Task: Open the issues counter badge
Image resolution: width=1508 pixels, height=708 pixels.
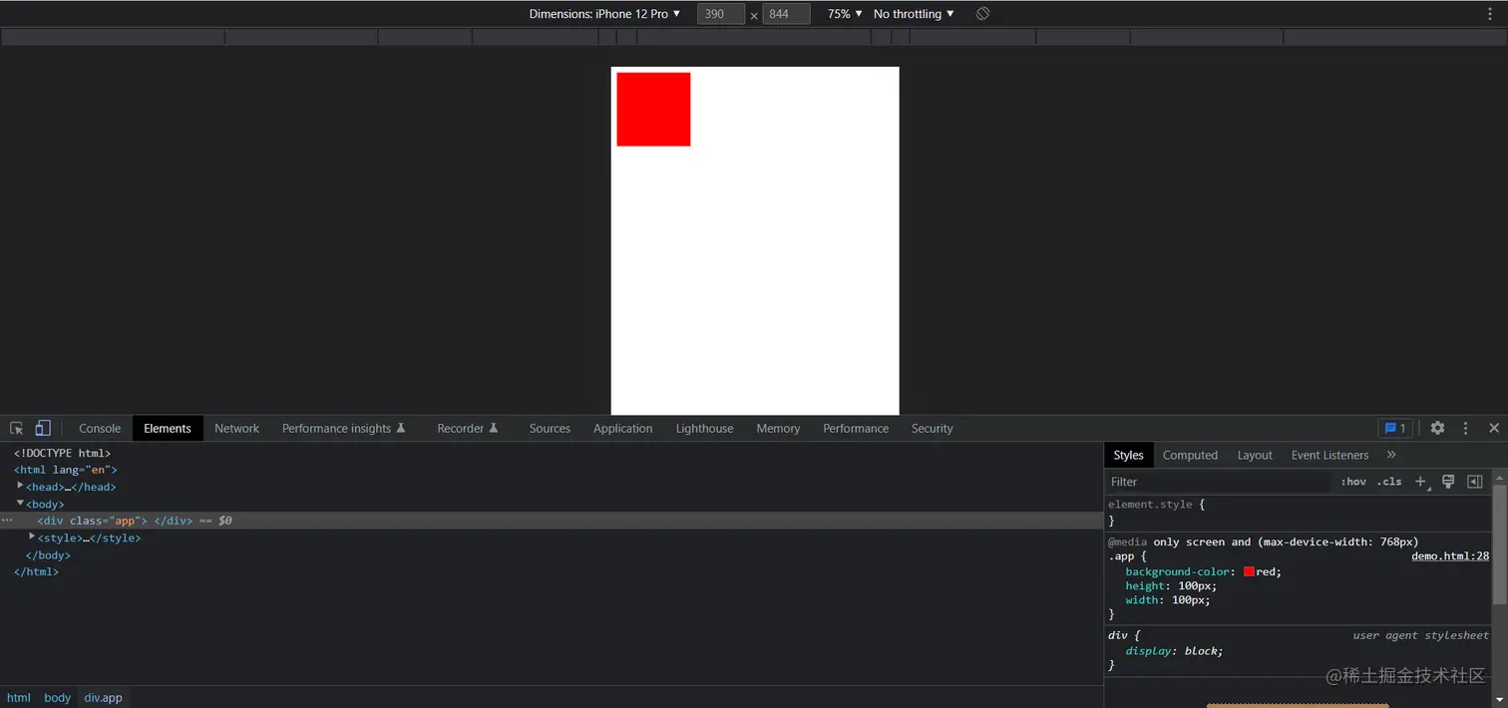Action: 1395,428
